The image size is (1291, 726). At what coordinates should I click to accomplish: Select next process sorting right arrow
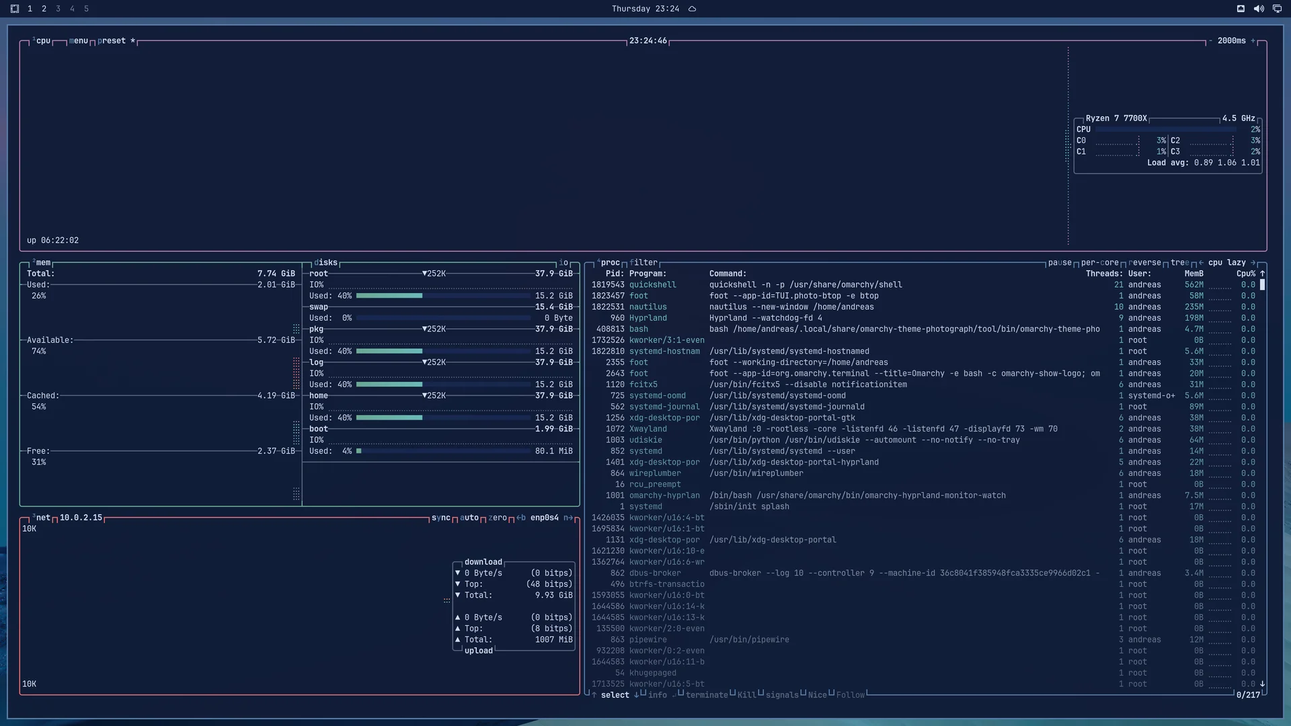click(x=1253, y=263)
